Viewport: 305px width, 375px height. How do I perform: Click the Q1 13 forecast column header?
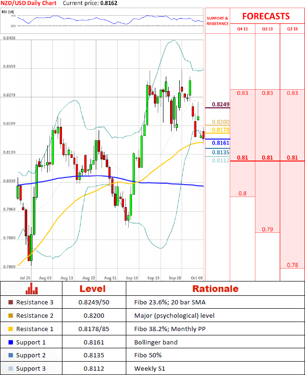[x=267, y=29]
